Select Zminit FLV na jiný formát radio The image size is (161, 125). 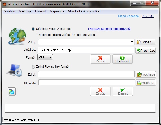[x=33, y=67]
